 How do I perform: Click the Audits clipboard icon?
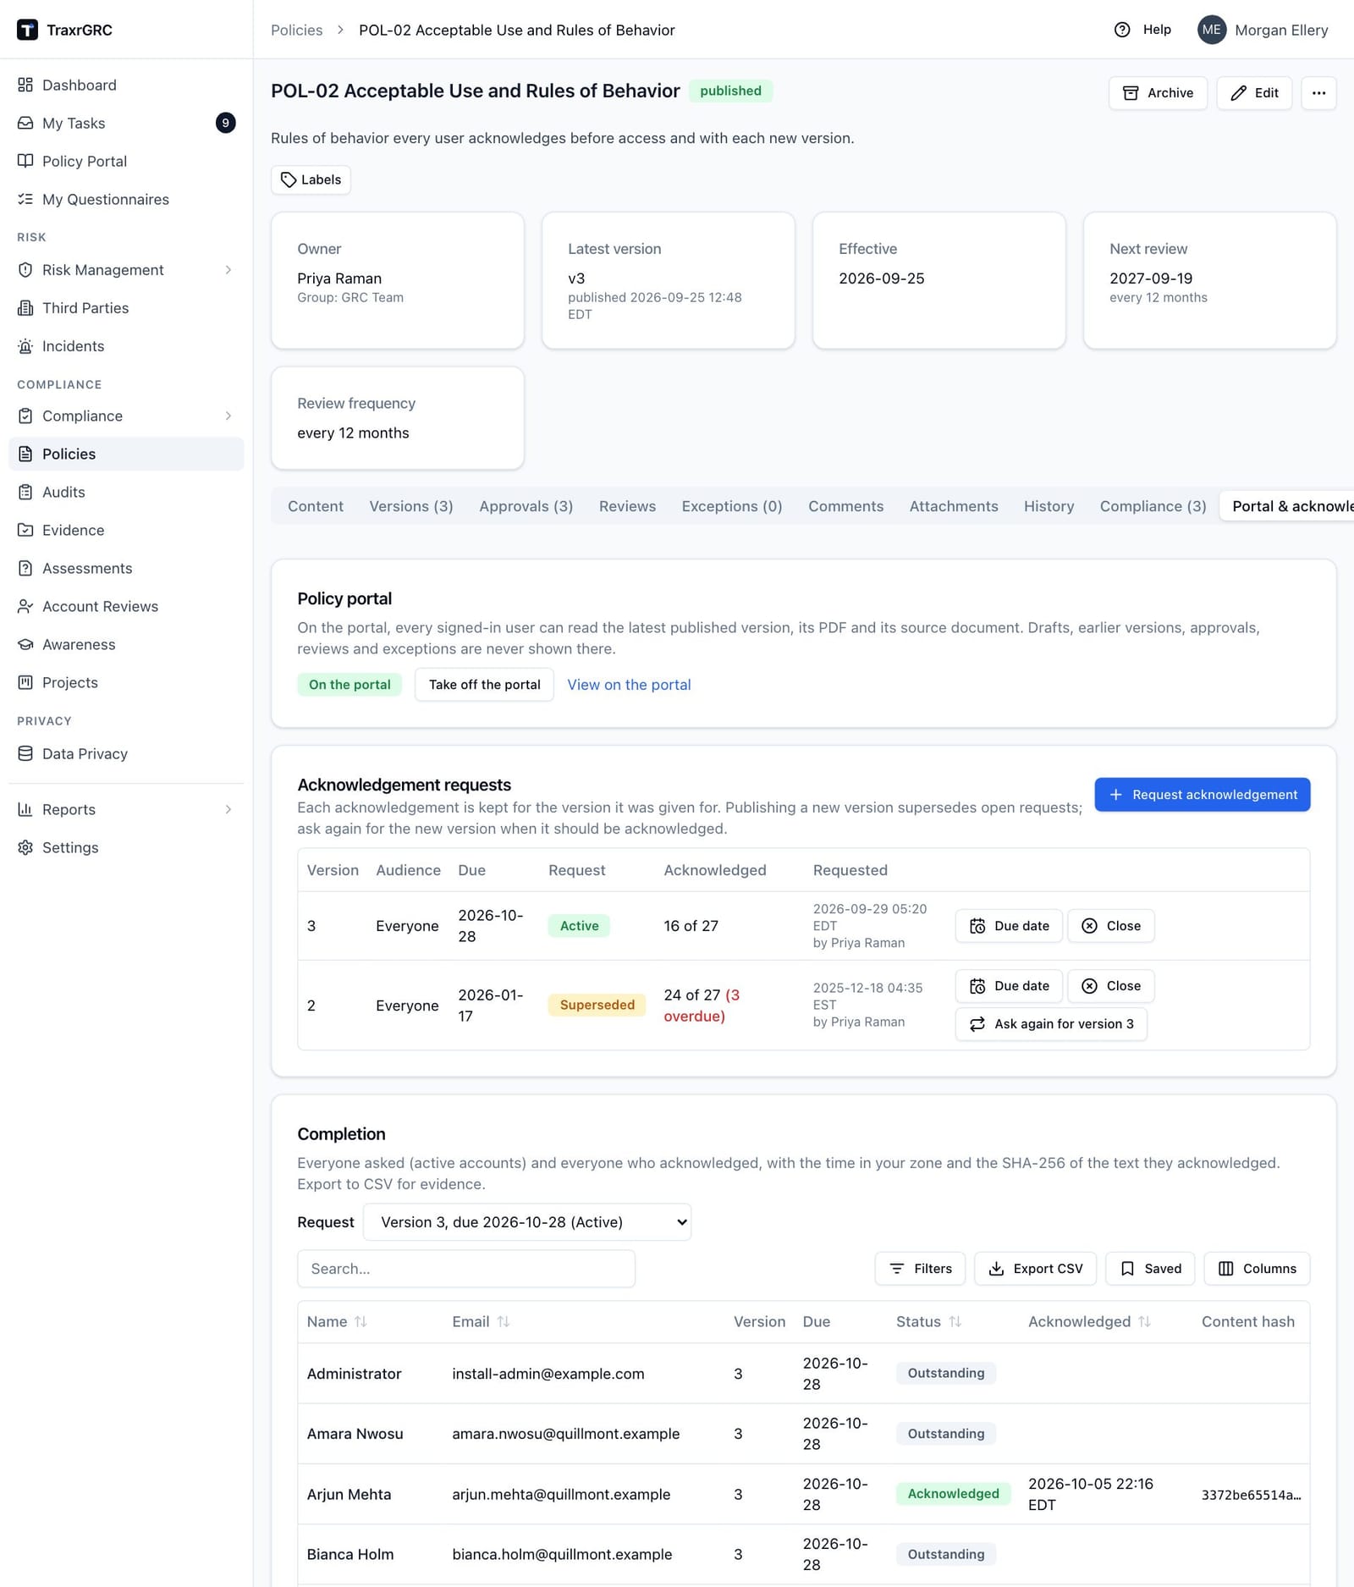click(x=25, y=492)
